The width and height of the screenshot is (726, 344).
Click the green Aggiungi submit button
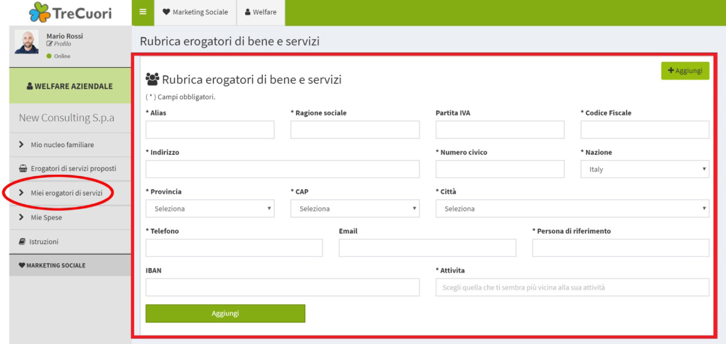pos(225,314)
